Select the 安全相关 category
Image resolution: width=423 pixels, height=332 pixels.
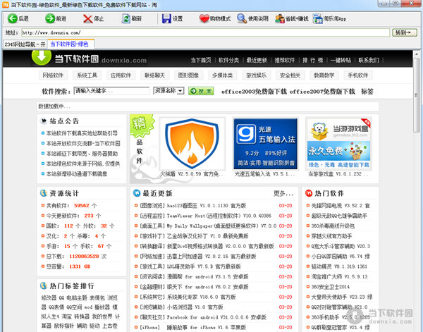(290, 75)
